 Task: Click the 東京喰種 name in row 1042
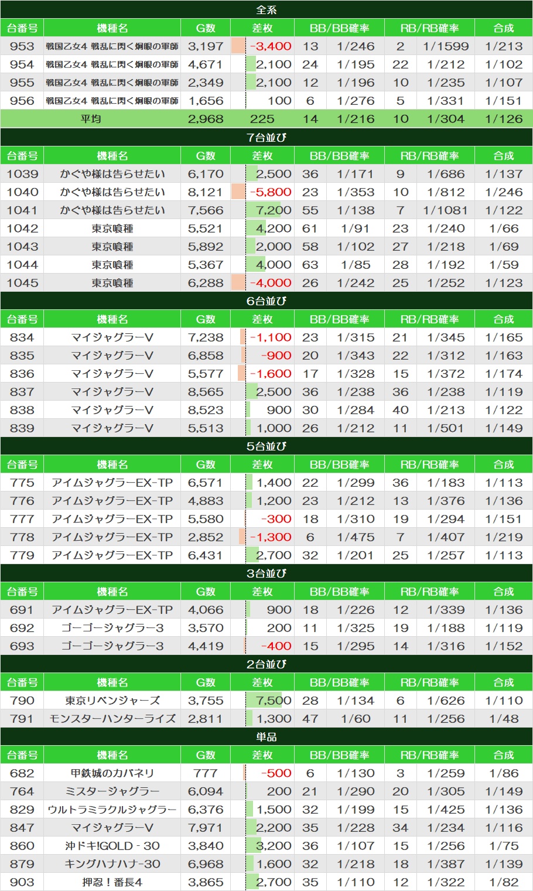pyautogui.click(x=112, y=228)
